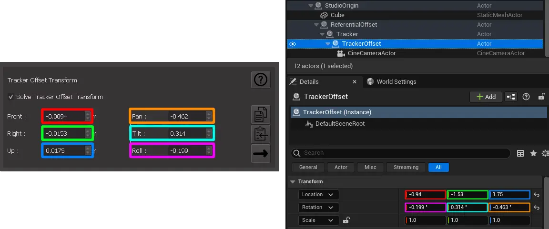Open the Location type dropdown

319,194
